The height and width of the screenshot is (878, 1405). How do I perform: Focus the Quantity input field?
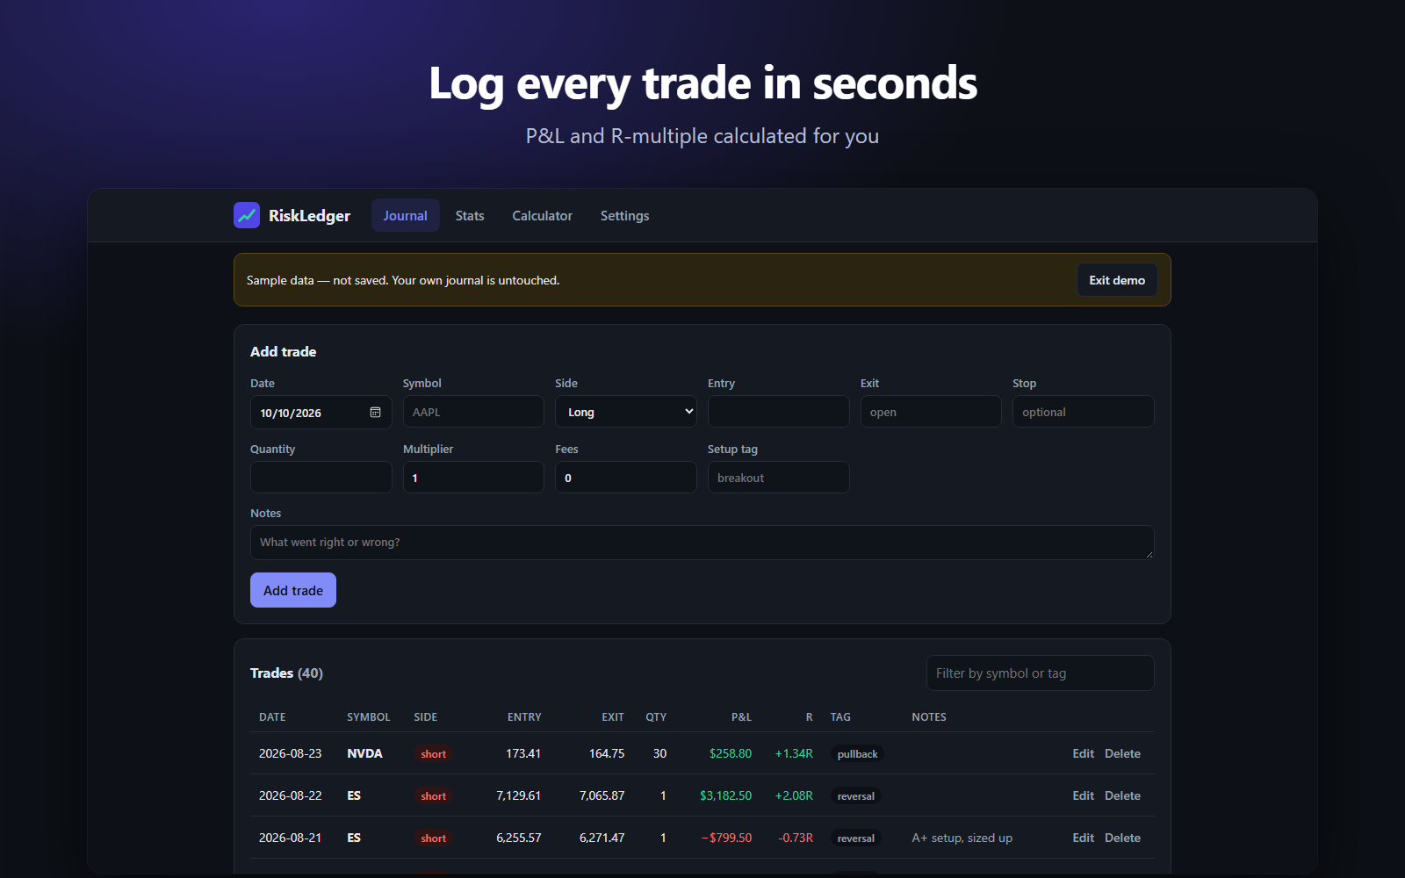[x=321, y=478]
